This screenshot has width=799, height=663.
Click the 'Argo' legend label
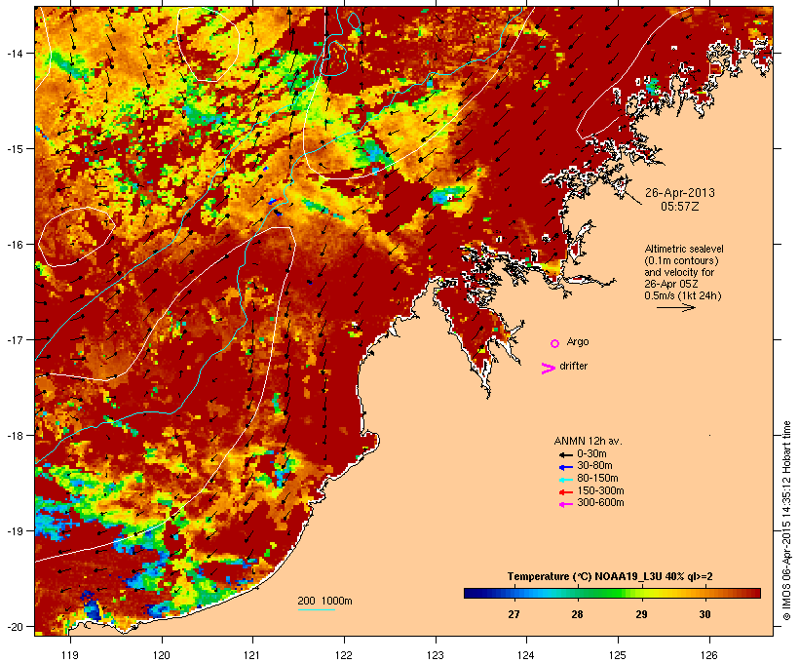coord(578,341)
